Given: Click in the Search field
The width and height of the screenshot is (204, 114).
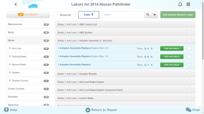Looking at the screenshot, I should 123,15.
